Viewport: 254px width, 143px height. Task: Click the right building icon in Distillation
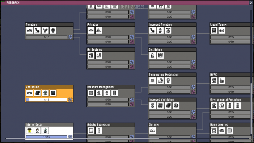tap(160, 55)
